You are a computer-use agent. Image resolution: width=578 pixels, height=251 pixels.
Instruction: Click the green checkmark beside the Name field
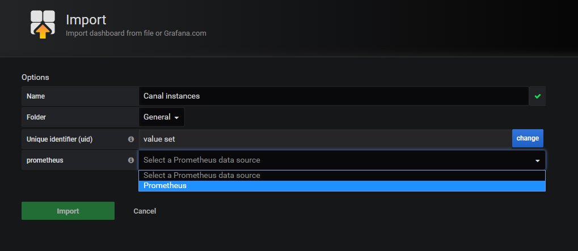(538, 96)
